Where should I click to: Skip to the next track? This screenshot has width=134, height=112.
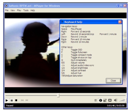pyautogui.click(x=27, y=100)
